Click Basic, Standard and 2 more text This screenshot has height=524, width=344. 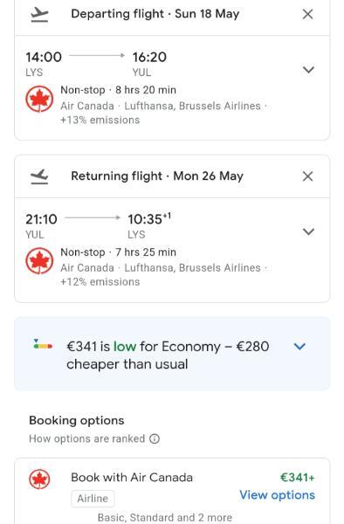click(x=165, y=517)
